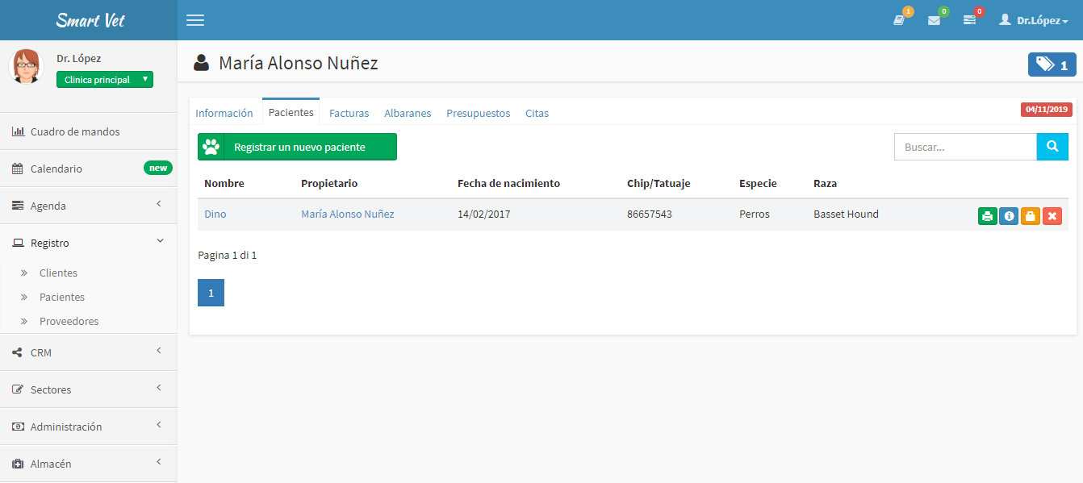Expand the Almacén menu chevron
The image size is (1083, 483).
[x=159, y=462]
